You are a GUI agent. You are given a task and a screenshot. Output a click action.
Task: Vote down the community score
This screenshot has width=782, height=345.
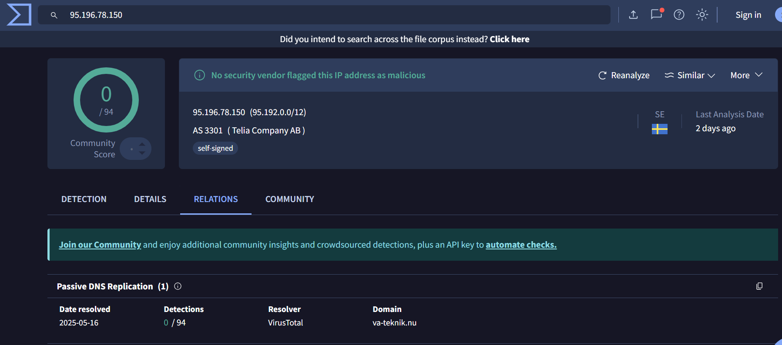click(142, 153)
